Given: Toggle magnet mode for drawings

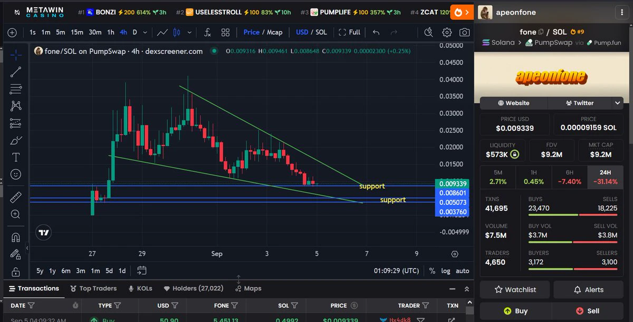Looking at the screenshot, I should click(16, 237).
